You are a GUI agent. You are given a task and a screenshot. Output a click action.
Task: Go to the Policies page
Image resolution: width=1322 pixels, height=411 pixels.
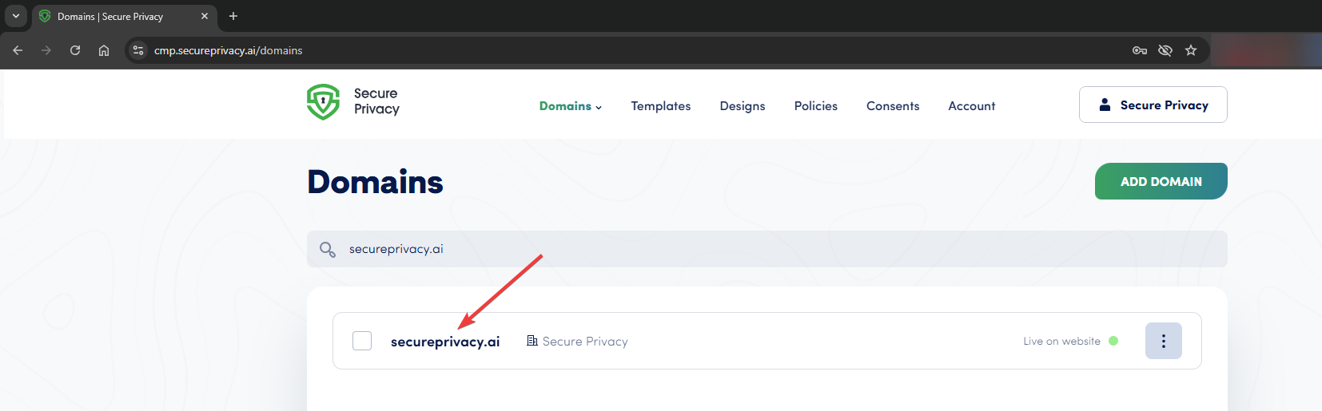tap(816, 106)
